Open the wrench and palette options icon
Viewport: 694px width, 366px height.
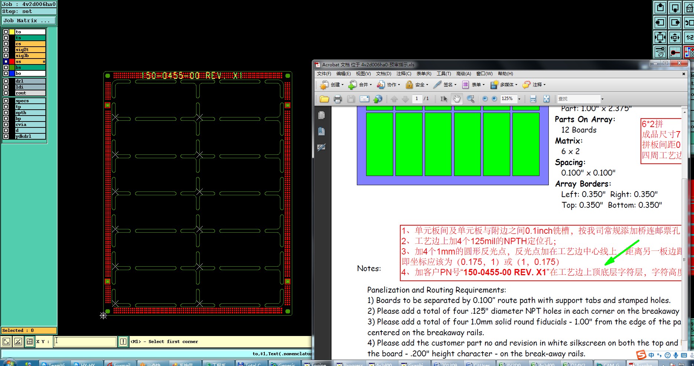click(660, 52)
